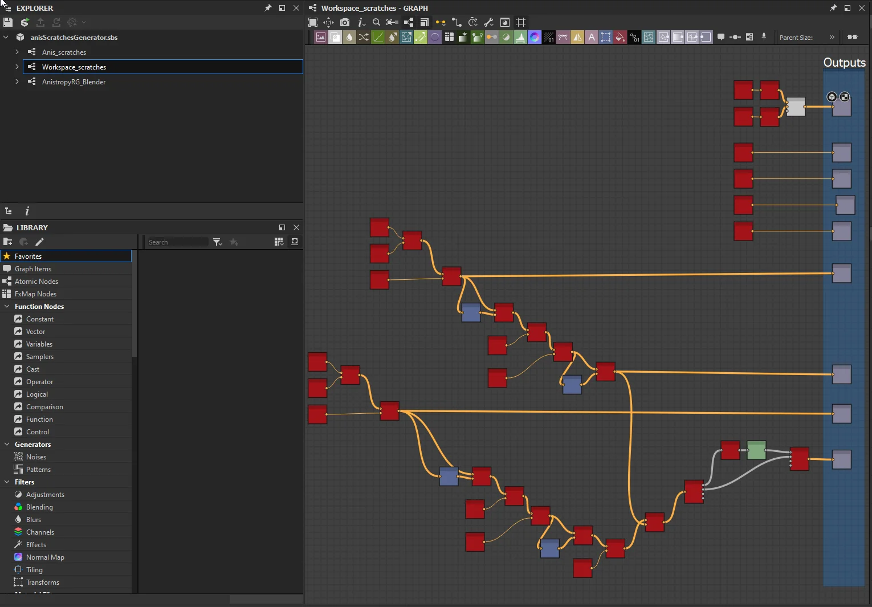Toggle the yellow link display mode
872x607 pixels.
pyautogui.click(x=441, y=22)
